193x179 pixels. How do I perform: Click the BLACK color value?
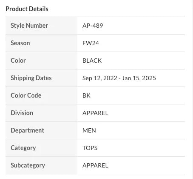pyautogui.click(x=92, y=61)
